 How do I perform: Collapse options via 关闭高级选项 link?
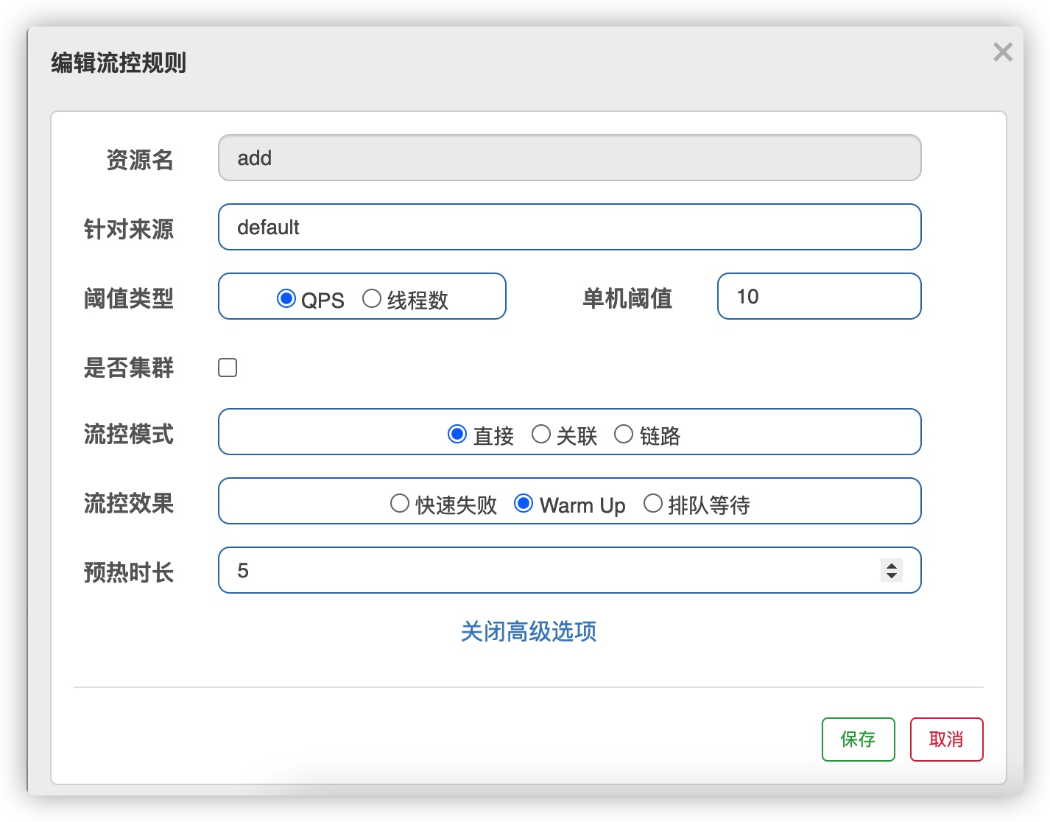point(529,631)
